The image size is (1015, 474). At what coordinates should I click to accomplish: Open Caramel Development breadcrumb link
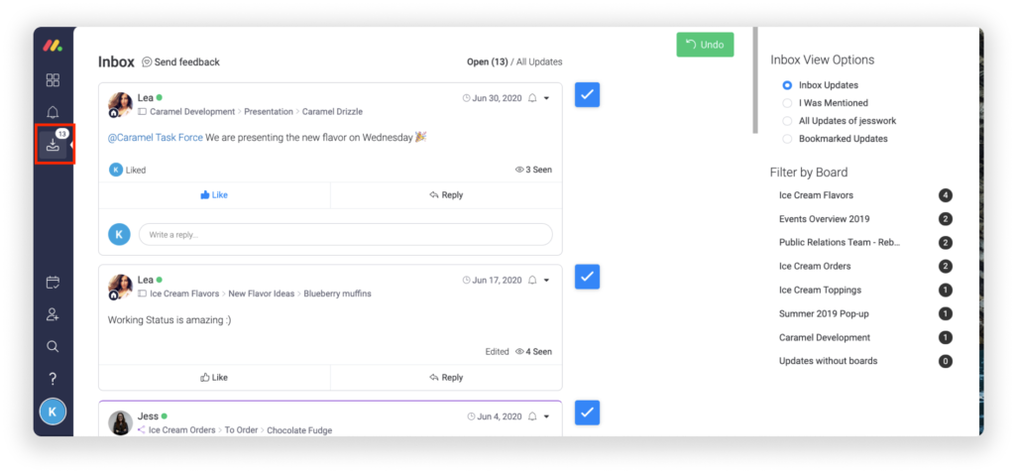(x=192, y=111)
